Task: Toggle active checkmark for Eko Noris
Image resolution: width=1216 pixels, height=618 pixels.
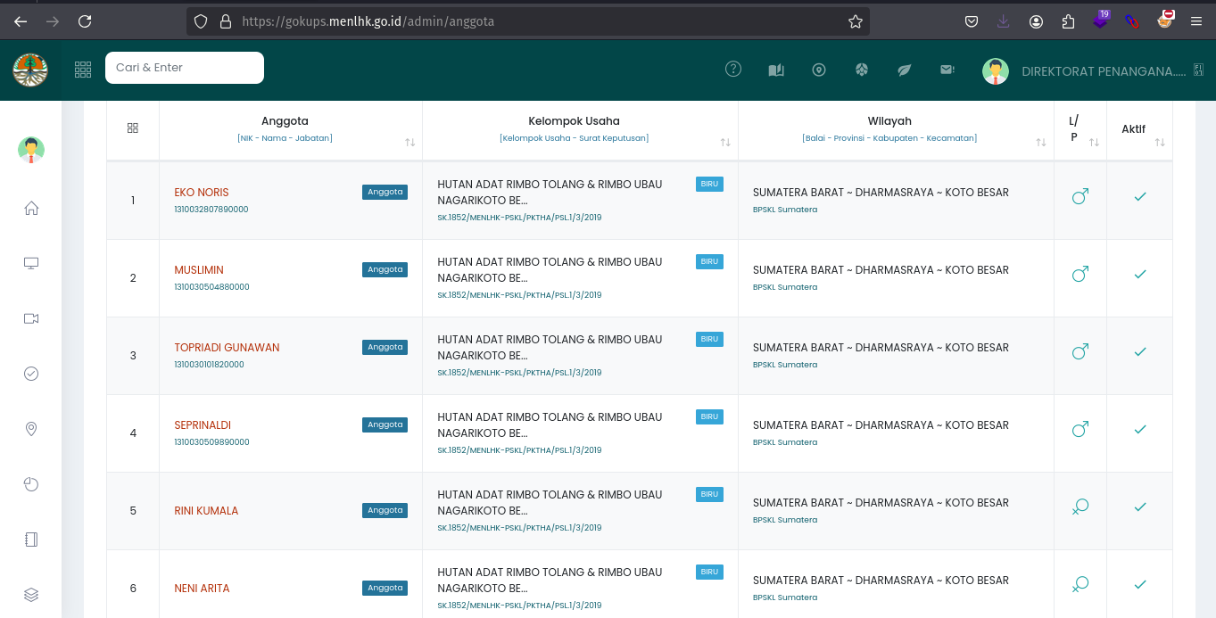Action: click(x=1139, y=196)
